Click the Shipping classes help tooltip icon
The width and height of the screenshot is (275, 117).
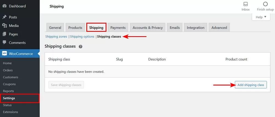[81, 47]
